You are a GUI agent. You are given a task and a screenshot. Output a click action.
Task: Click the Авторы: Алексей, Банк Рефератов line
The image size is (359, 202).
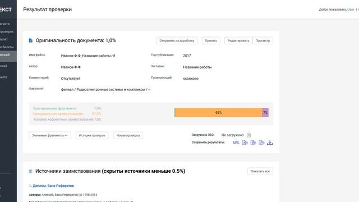pyautogui.click(x=63, y=195)
